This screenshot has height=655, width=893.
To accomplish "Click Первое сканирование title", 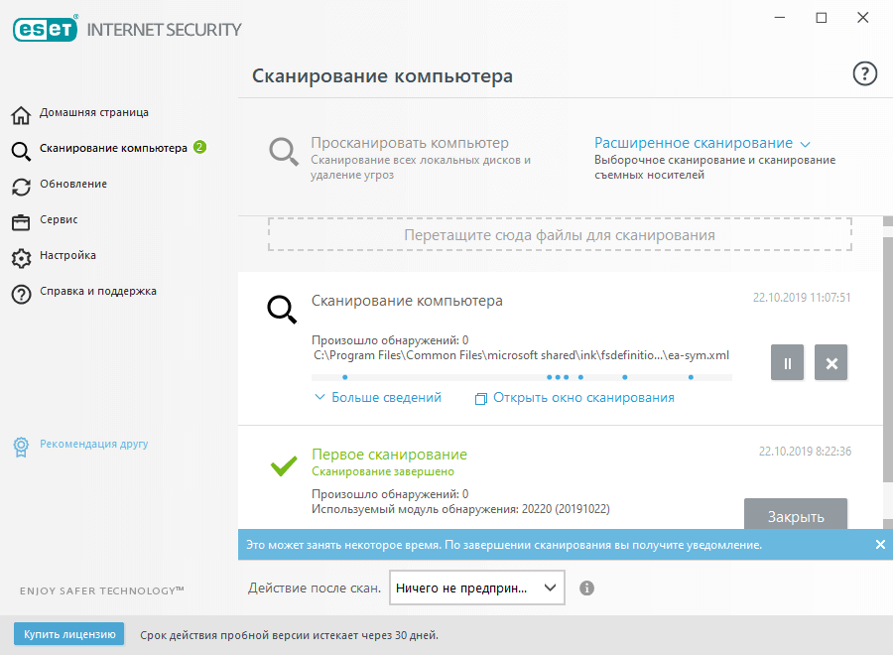I will [389, 455].
